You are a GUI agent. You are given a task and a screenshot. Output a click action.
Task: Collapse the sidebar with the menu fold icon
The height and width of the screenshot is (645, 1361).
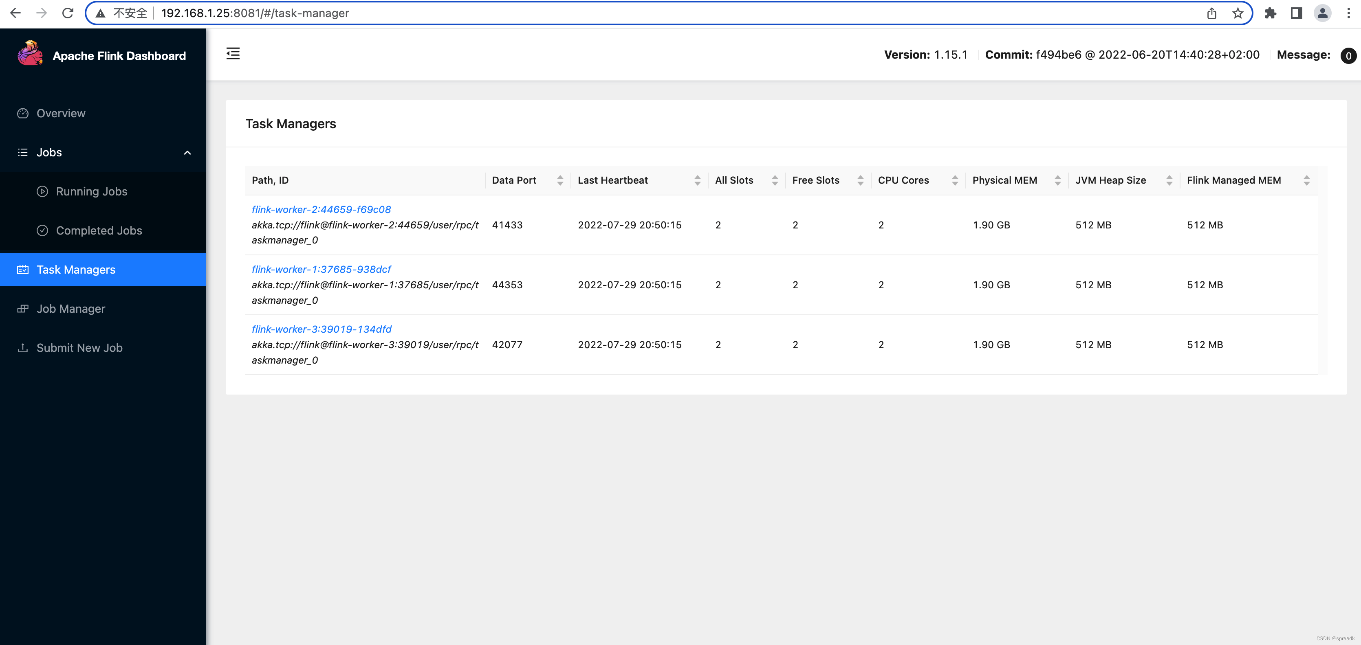point(233,54)
